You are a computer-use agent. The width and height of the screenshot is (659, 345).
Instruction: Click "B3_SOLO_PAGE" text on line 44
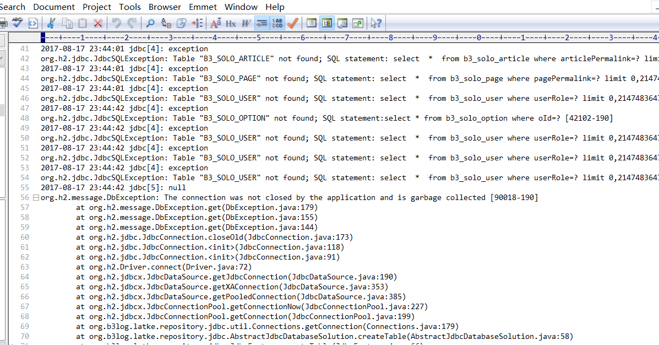[230, 79]
